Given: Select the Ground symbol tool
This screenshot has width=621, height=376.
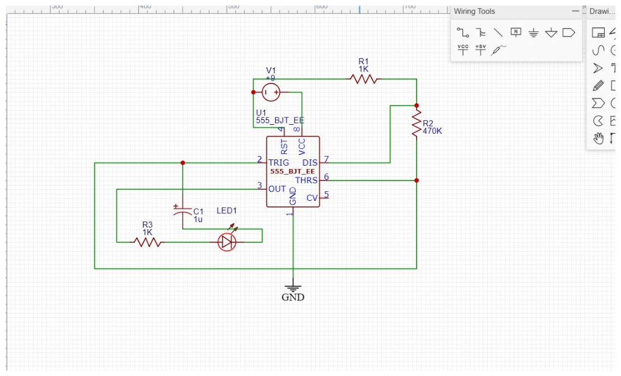Looking at the screenshot, I should [x=533, y=32].
